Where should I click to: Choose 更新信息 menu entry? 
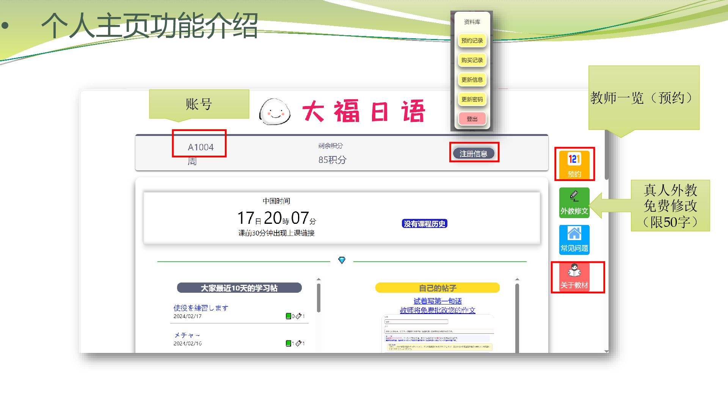tap(472, 80)
